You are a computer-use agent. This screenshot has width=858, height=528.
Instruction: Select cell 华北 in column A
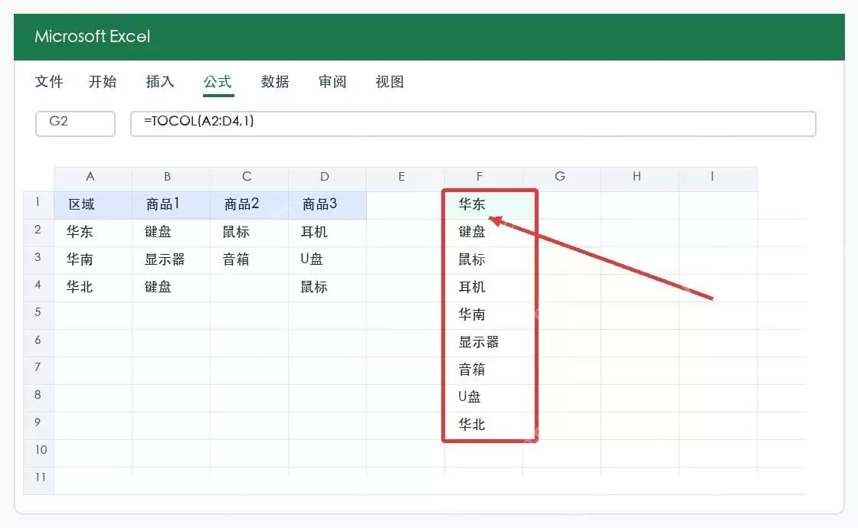click(93, 288)
